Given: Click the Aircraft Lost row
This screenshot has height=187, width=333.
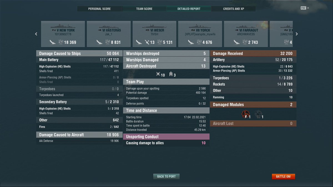Looking at the screenshot, I should tap(253, 124).
